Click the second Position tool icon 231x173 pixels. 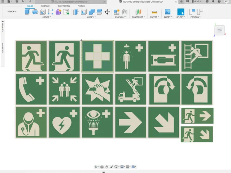click(200, 12)
